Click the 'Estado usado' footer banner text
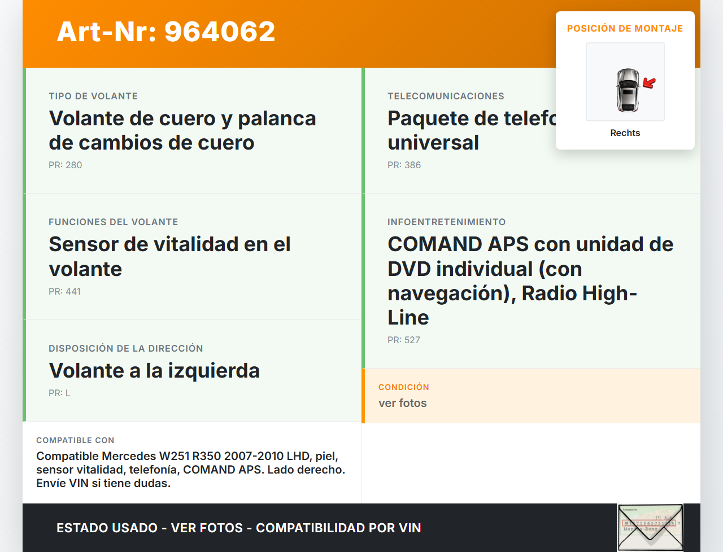This screenshot has width=723, height=552. click(x=238, y=528)
